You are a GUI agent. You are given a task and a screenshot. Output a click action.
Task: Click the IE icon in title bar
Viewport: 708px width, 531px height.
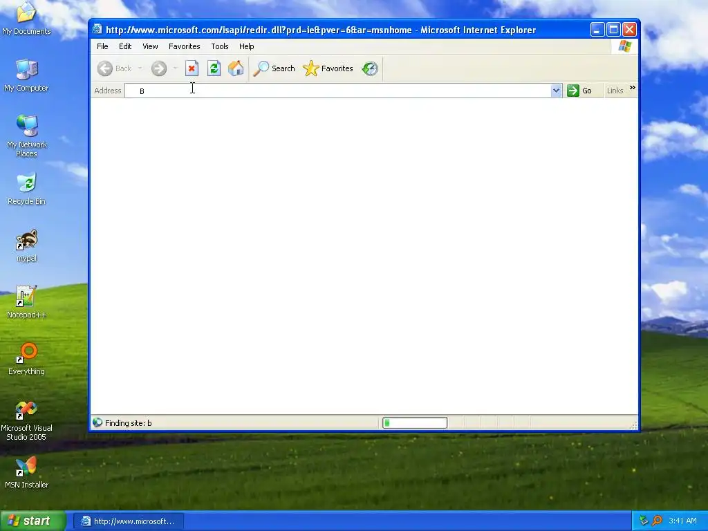coord(97,29)
